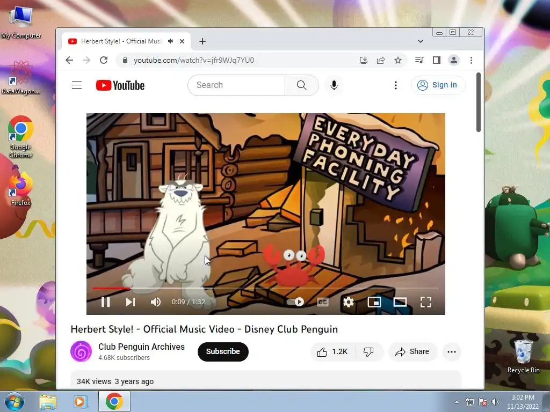Viewport: 550px width, 412px height.
Task: Close the Herbert Style! tab
Action: pyautogui.click(x=182, y=41)
